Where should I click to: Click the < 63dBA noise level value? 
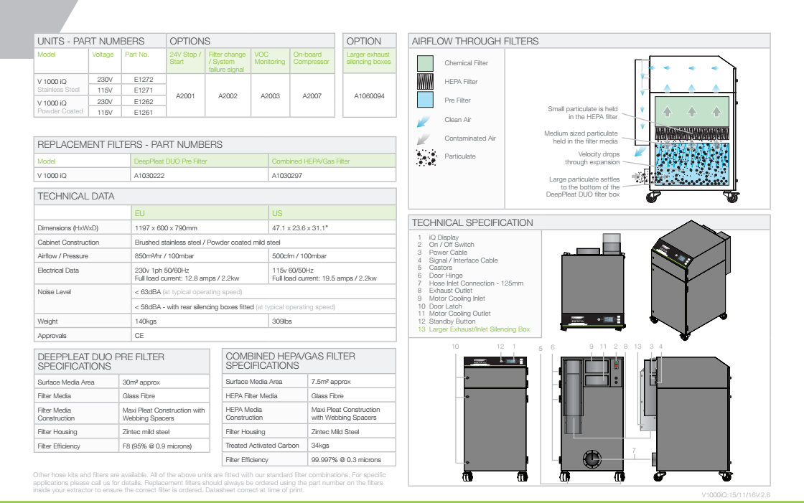pos(148,292)
